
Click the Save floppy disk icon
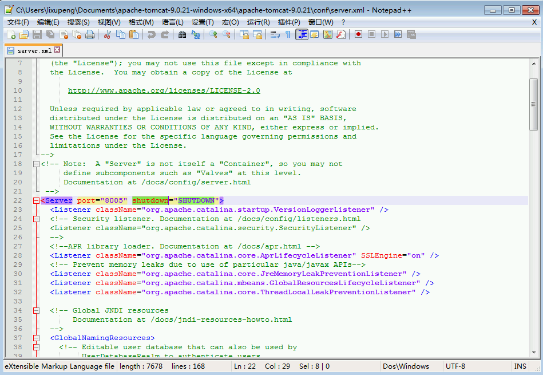pyautogui.click(x=37, y=34)
